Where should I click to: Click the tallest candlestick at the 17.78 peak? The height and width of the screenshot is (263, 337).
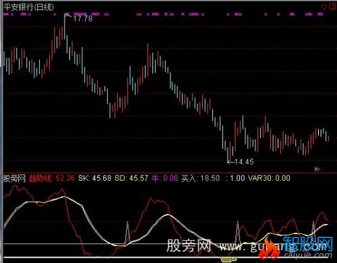click(x=65, y=26)
